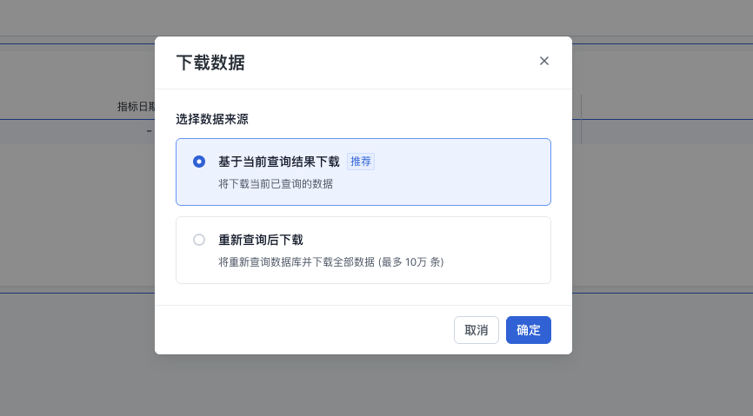Viewport: 753px width, 416px height.
Task: Select the 基于当前查询结果下载 radio button
Action: [x=199, y=162]
